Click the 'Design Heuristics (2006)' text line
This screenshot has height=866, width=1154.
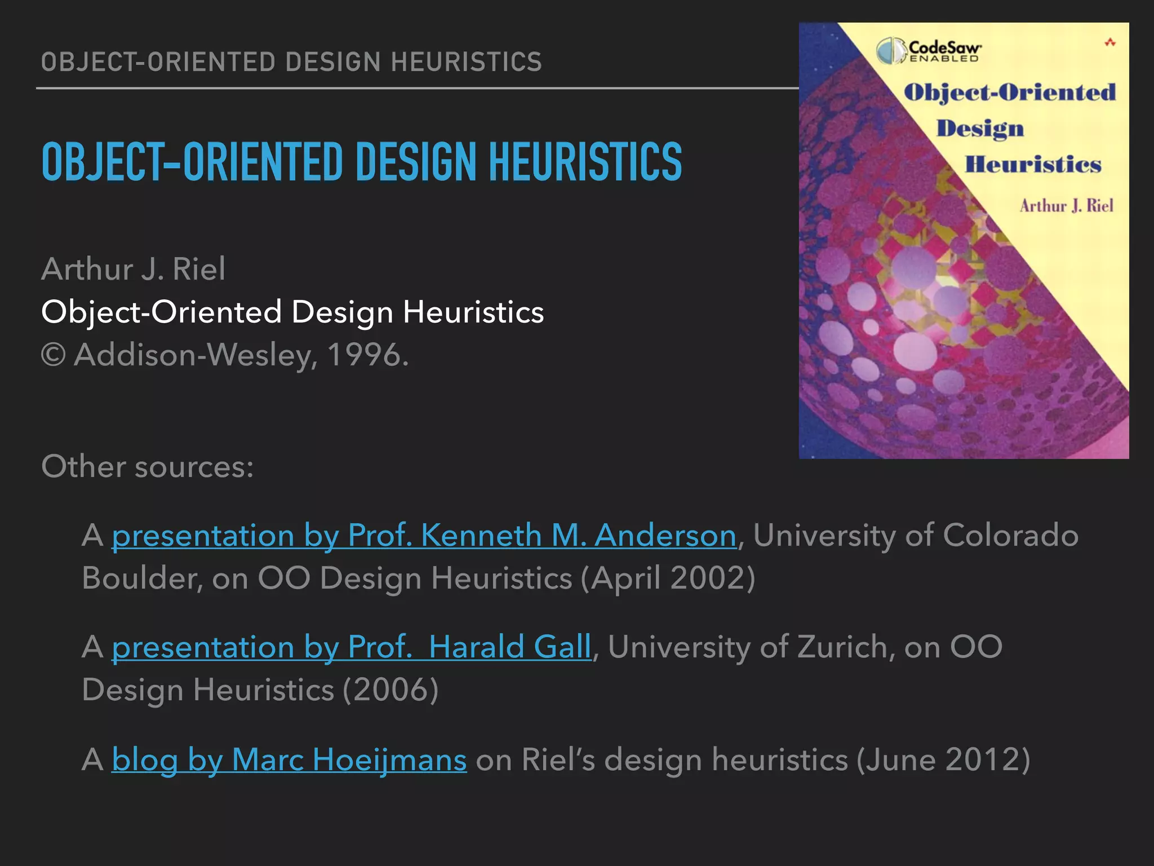tap(260, 690)
